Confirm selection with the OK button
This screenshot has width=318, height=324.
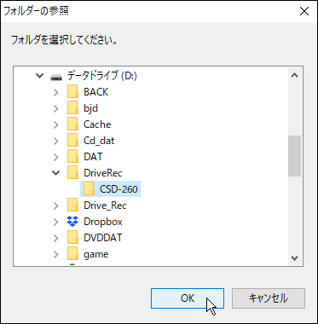pos(188,298)
